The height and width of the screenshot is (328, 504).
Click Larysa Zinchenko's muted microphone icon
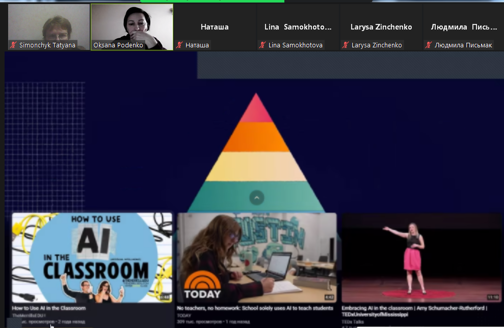(x=346, y=45)
